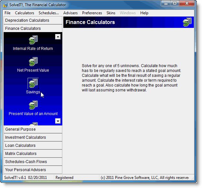Image resolution: width=202 pixels, height=188 pixels.
Task: Open the Internal Rate of Return calculator icon
Action: pyautogui.click(x=33, y=40)
